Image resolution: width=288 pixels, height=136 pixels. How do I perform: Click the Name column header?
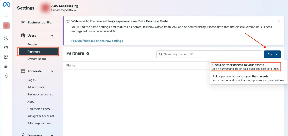click(x=71, y=65)
